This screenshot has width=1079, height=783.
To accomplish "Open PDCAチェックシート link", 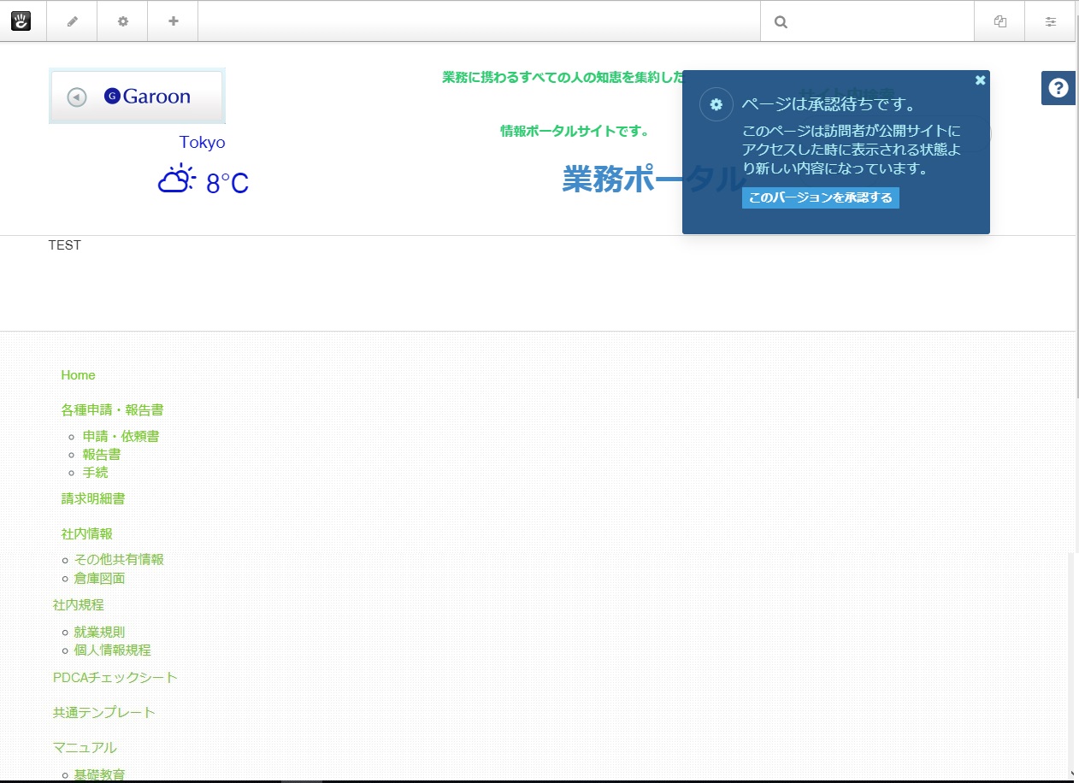I will click(115, 677).
